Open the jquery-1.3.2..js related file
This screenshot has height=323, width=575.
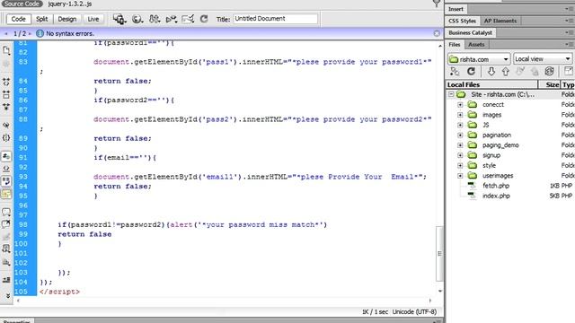click(70, 4)
